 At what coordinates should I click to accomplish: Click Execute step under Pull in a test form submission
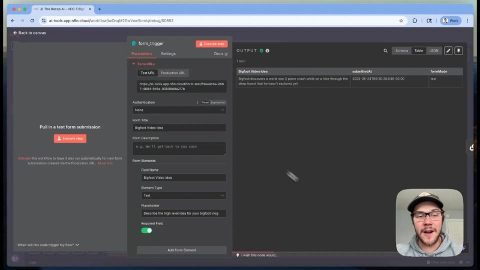[70, 139]
